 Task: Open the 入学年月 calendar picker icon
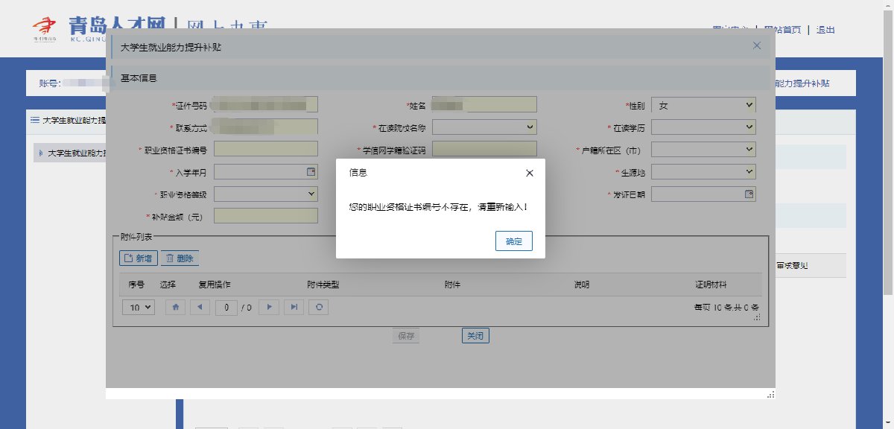coord(311,172)
